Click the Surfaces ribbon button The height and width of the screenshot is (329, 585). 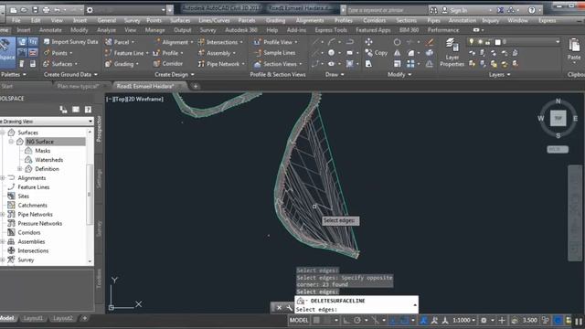61,64
